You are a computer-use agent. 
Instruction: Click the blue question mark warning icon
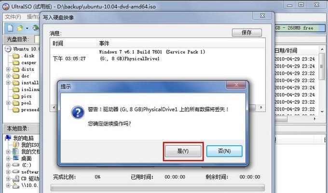click(x=78, y=112)
